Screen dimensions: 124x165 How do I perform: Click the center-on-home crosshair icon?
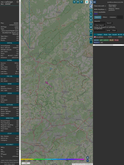click(91, 10)
